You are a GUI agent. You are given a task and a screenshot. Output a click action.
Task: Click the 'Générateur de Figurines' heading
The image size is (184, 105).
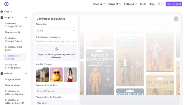click(x=51, y=19)
